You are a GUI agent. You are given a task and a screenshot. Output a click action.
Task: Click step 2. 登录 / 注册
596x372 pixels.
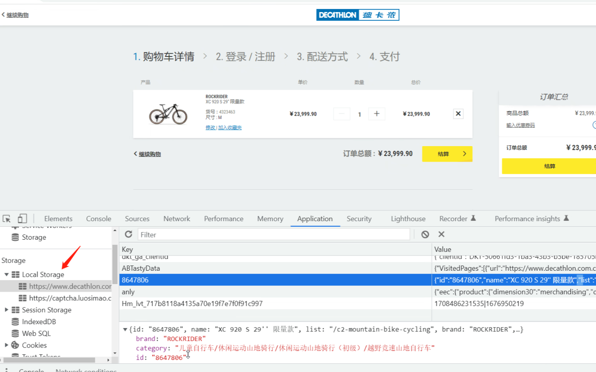tap(245, 56)
